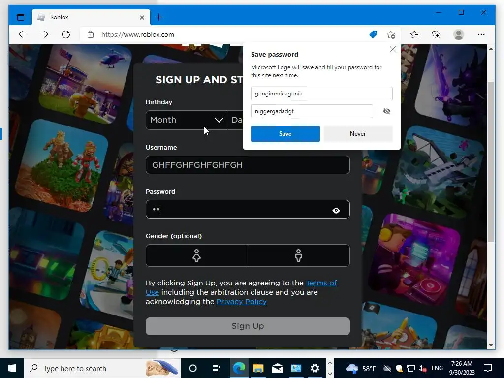Focus the Roblox Password field
Image resolution: width=504 pixels, height=378 pixels.
coord(248,209)
